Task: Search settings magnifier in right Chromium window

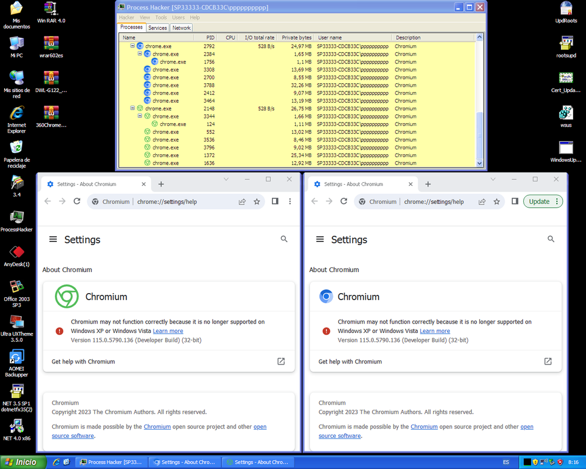Action: click(551, 239)
